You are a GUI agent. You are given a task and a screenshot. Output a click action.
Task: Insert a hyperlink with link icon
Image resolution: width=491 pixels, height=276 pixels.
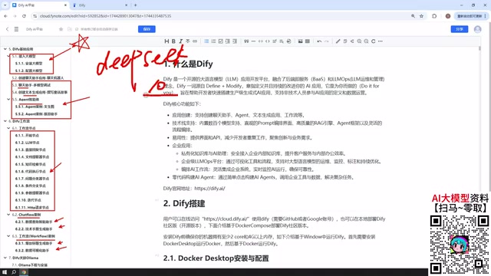point(195,41)
